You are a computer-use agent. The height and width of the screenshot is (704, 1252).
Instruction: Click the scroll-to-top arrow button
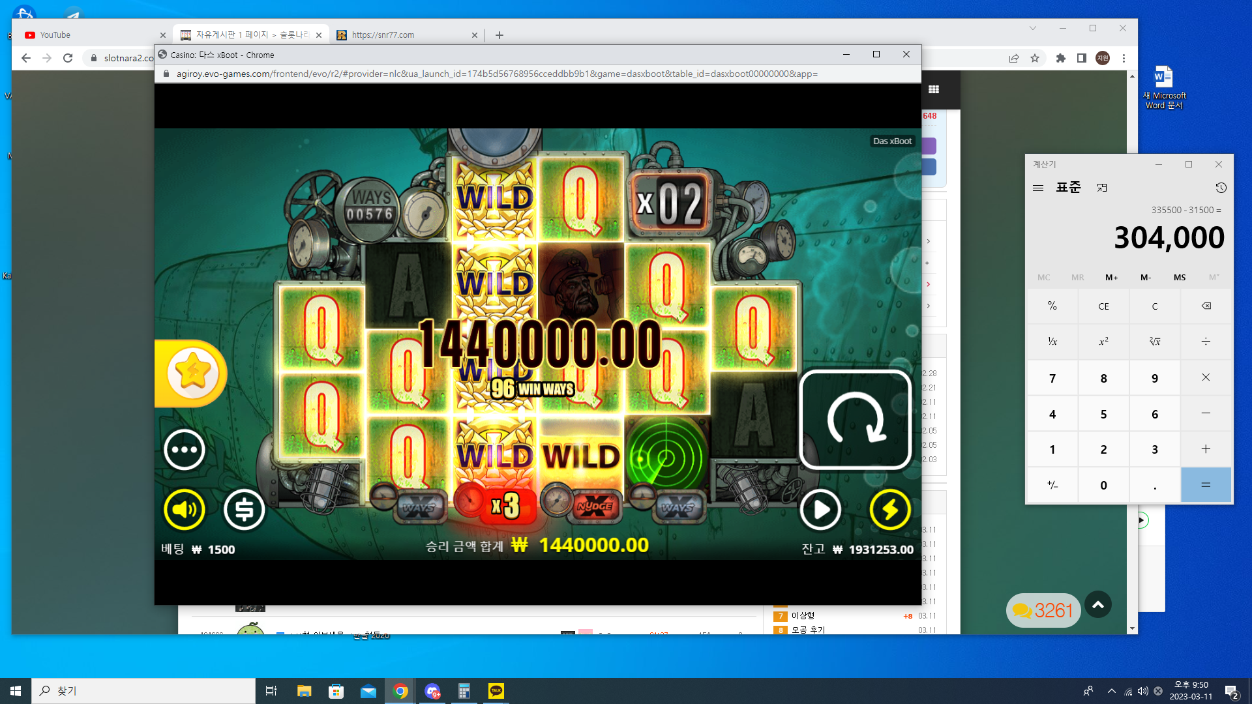click(1098, 605)
